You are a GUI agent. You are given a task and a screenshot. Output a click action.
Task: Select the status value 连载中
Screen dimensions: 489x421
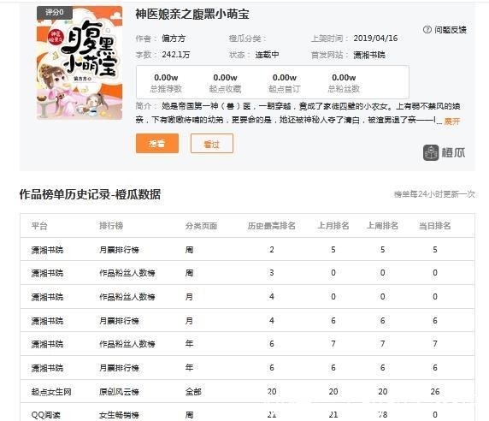(268, 55)
